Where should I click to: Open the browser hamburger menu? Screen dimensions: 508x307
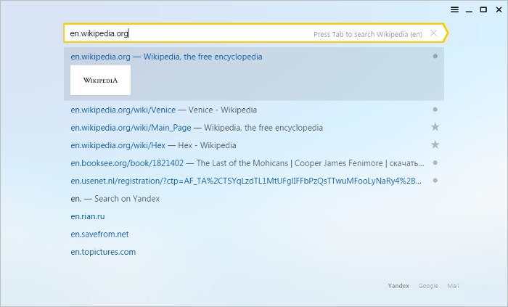click(x=454, y=9)
